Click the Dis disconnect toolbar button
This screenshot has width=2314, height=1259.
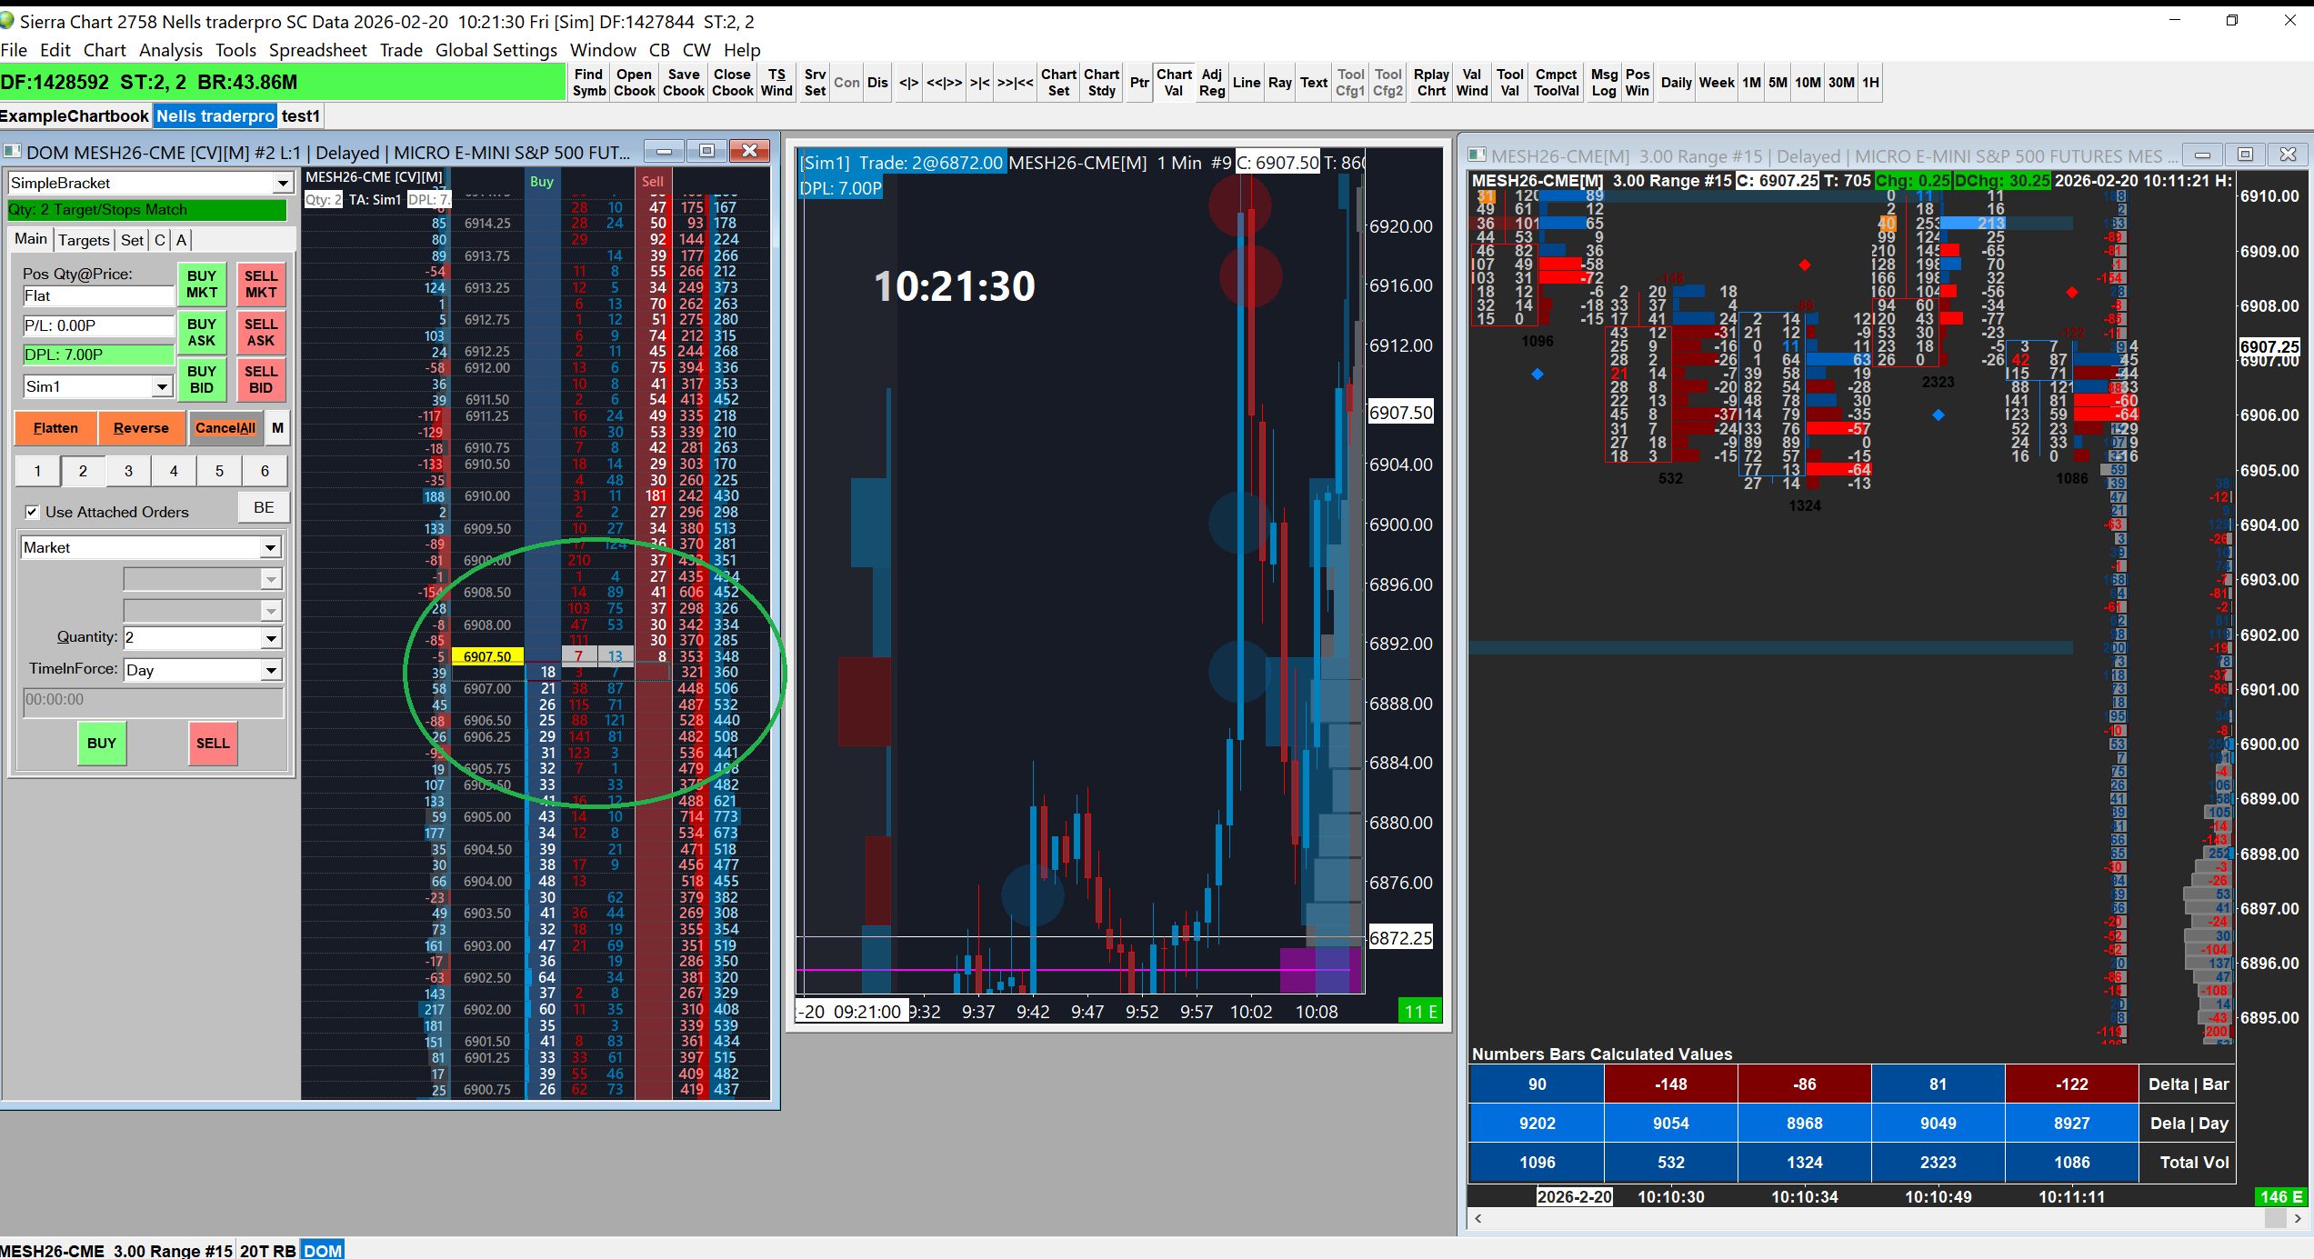point(877,83)
